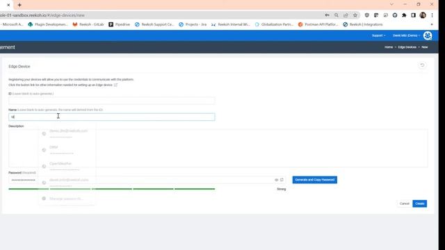This screenshot has height=250, width=445.
Task: Click the reset form icon on Edge Device card
Action: pos(422,65)
